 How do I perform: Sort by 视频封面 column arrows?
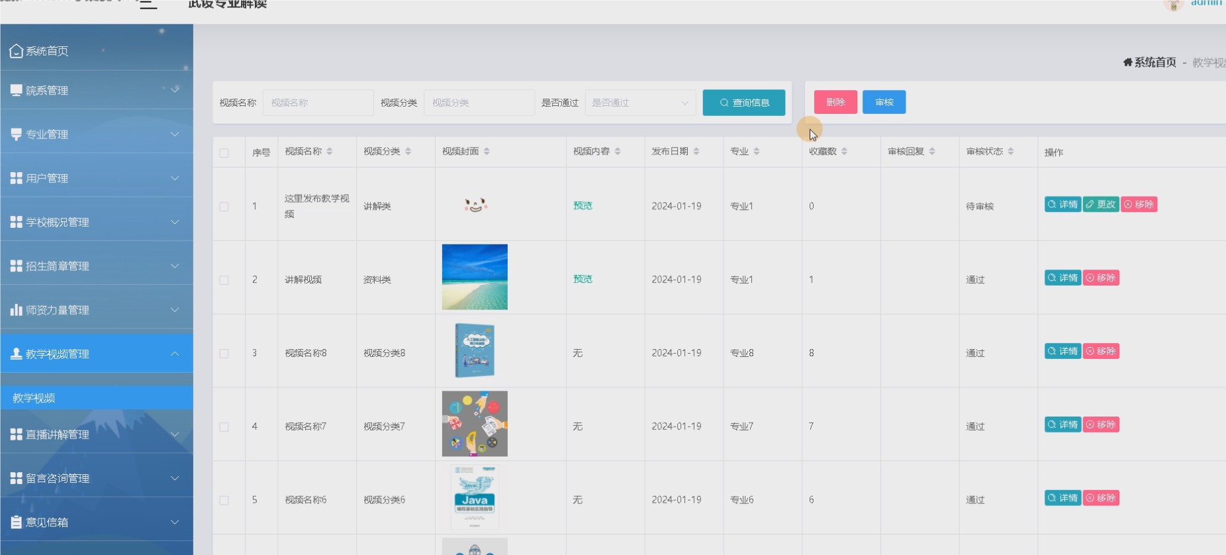(487, 152)
